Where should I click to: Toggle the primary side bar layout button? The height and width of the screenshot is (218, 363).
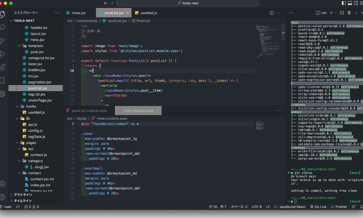click(344, 3)
